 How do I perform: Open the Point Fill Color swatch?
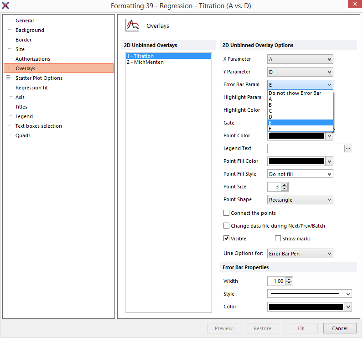tap(300, 161)
